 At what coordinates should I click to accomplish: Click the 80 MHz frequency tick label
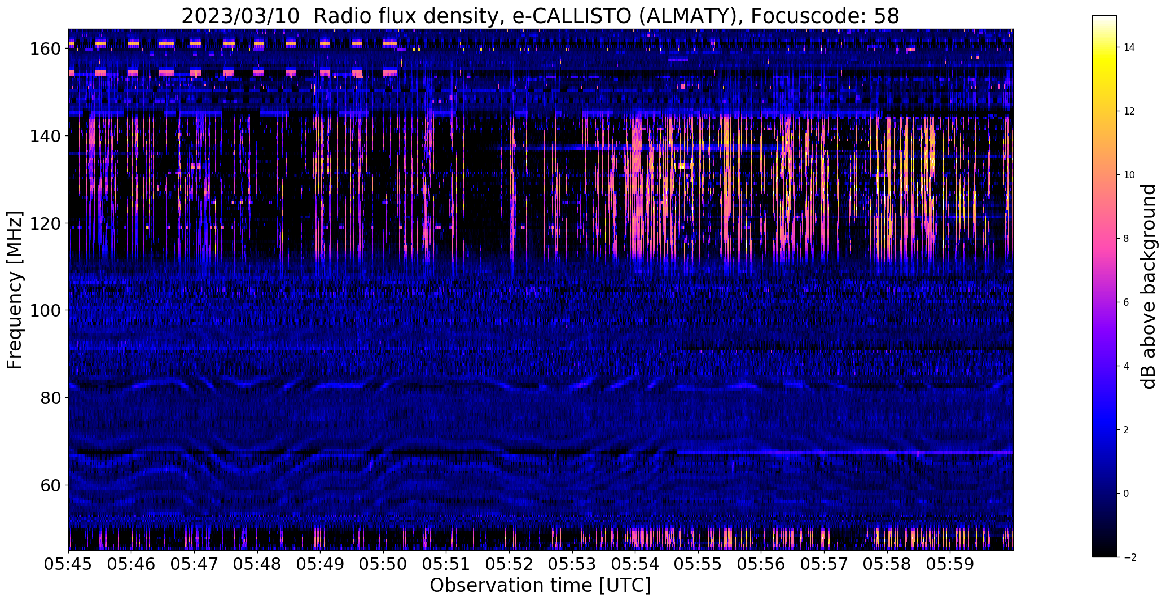(x=50, y=398)
